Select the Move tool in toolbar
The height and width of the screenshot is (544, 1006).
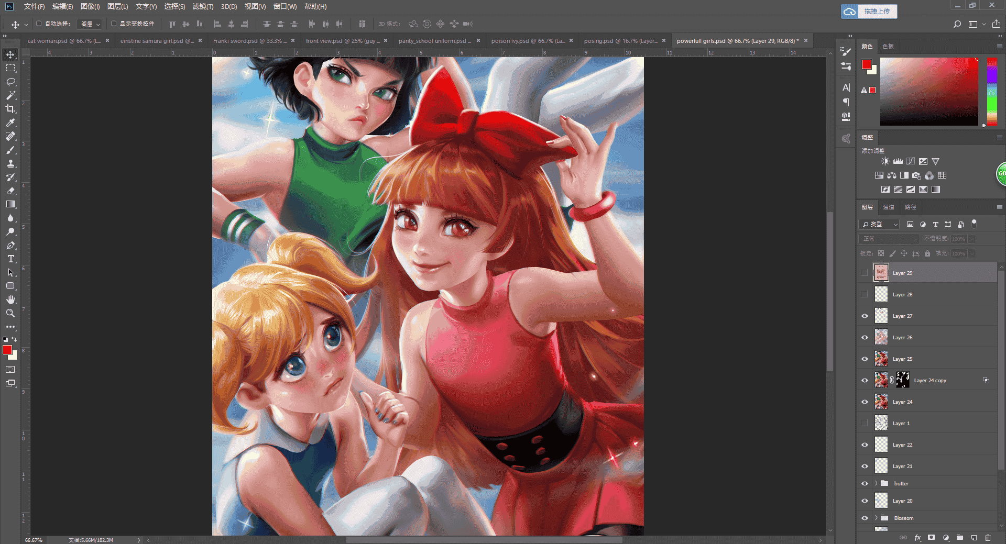10,54
